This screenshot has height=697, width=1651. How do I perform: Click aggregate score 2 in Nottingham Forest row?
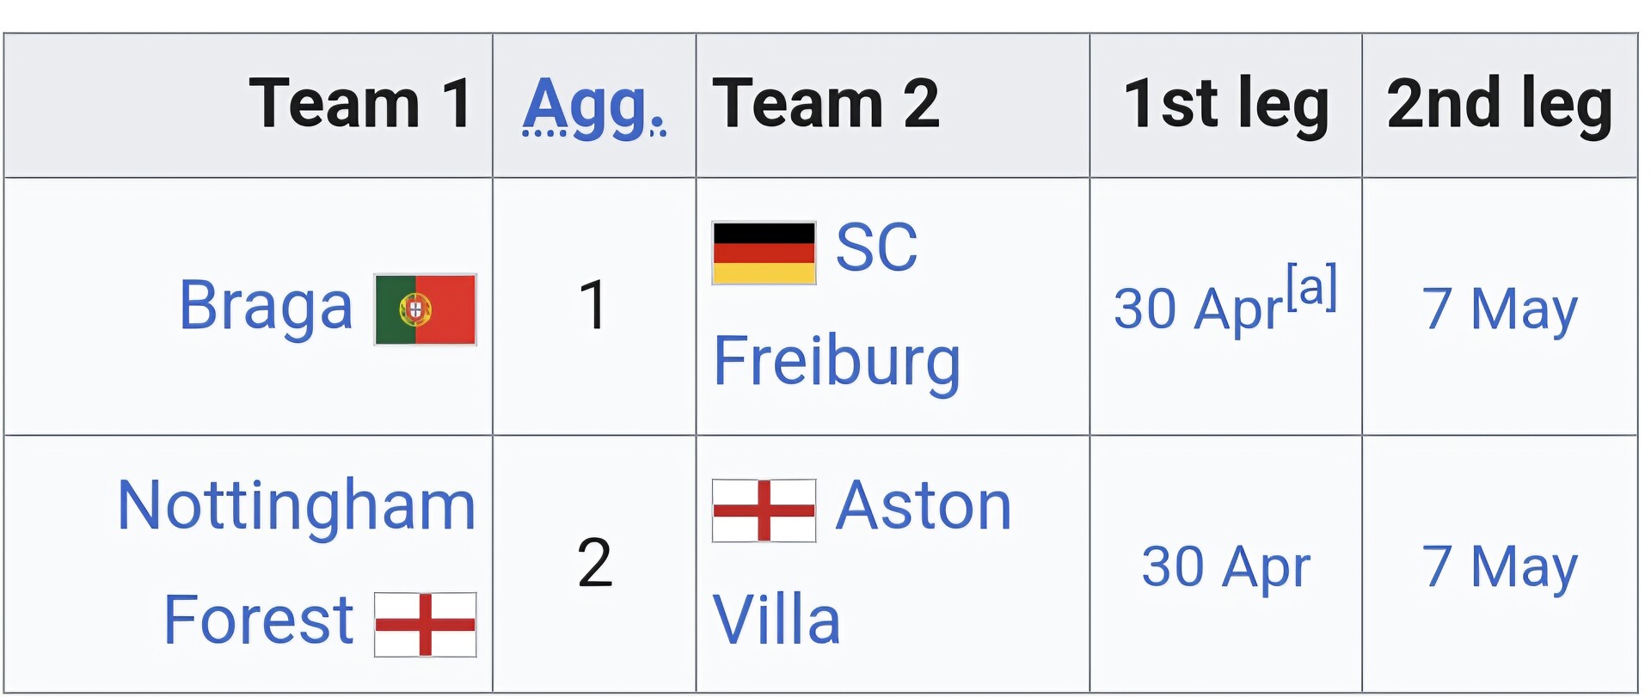(594, 564)
